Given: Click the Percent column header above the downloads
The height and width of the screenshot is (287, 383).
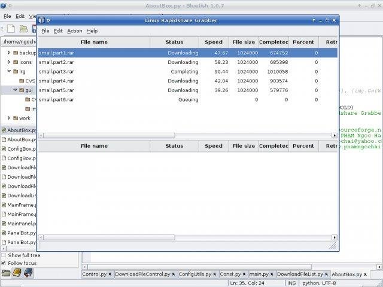Looking at the screenshot, I should [303, 42].
